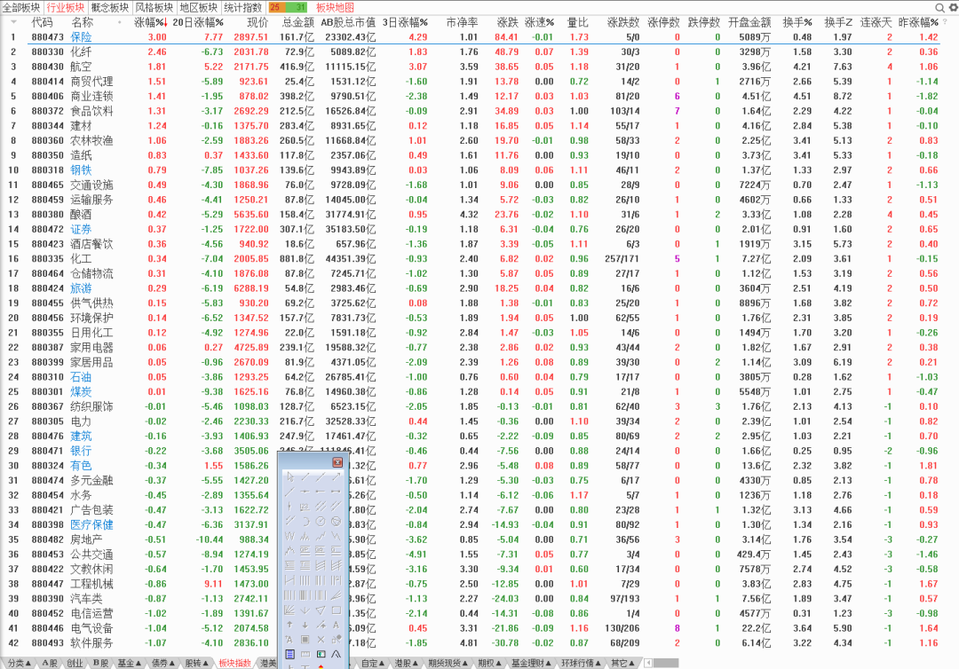The width and height of the screenshot is (959, 669).
Task: Sort by 涨幅% column header
Action: tap(150, 22)
